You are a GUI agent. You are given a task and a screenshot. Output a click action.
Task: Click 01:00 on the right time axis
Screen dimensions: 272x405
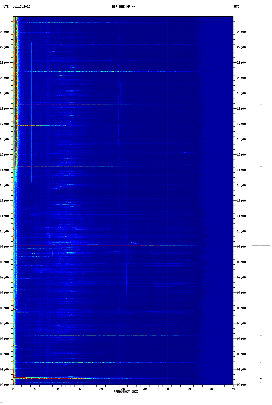coord(241,369)
